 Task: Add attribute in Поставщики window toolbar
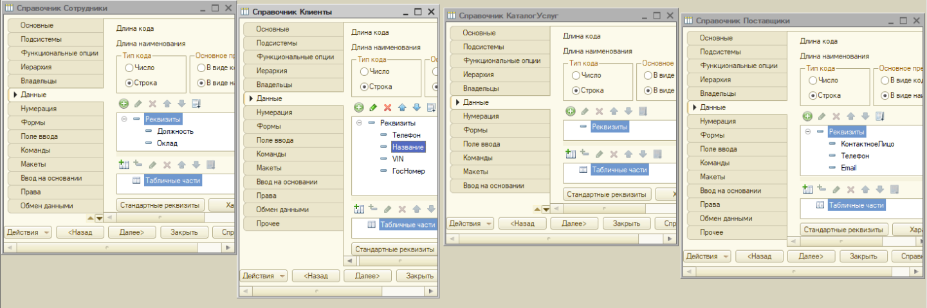[807, 116]
